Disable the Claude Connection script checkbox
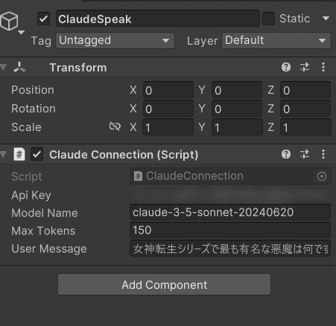The height and width of the screenshot is (326, 336). (37, 154)
